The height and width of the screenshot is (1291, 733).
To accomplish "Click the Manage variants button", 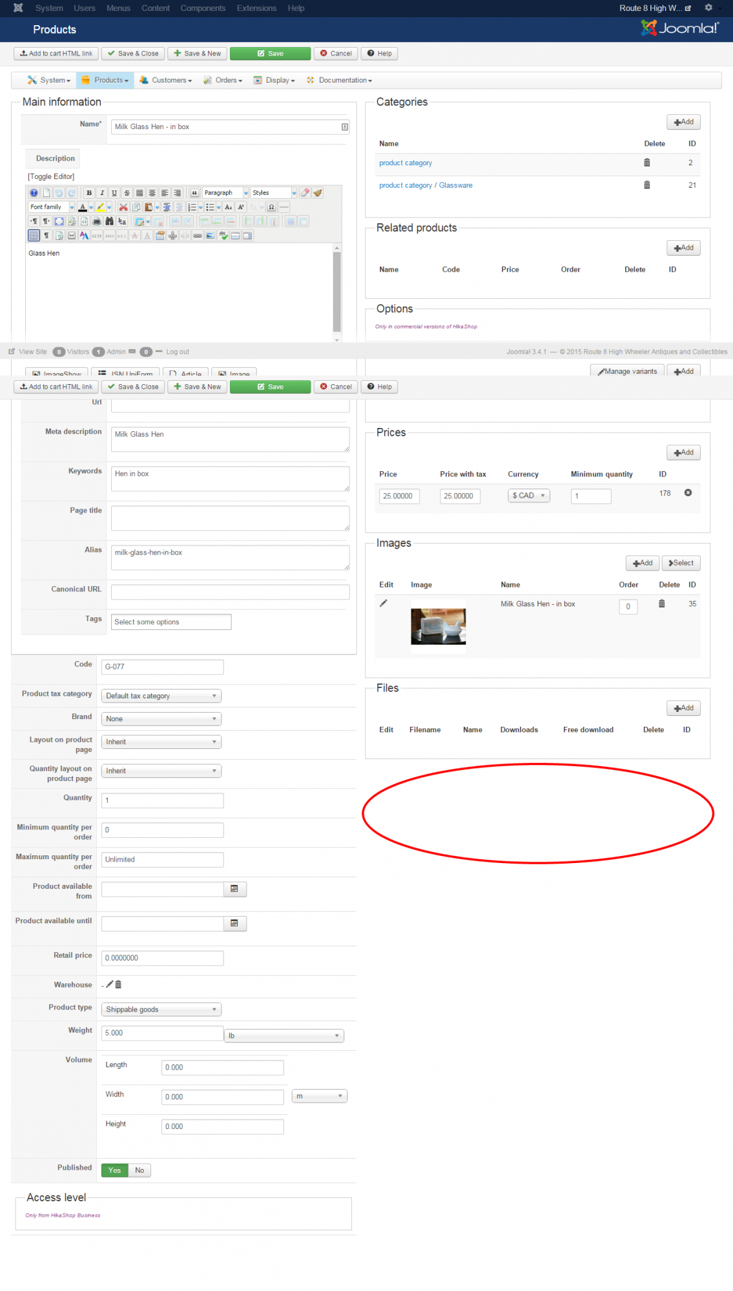I will pos(627,371).
